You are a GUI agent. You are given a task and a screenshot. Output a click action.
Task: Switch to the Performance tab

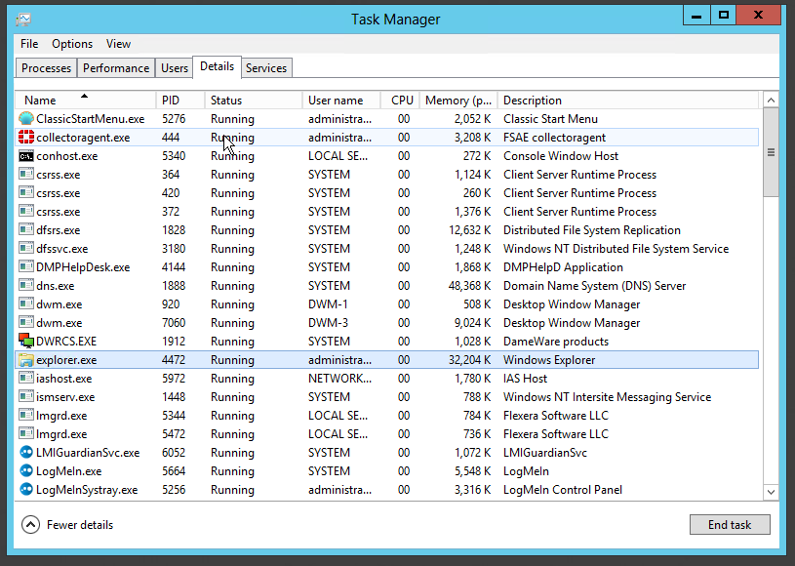[x=116, y=68]
